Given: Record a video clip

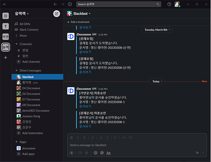Looking at the screenshot, I should point(80,153).
